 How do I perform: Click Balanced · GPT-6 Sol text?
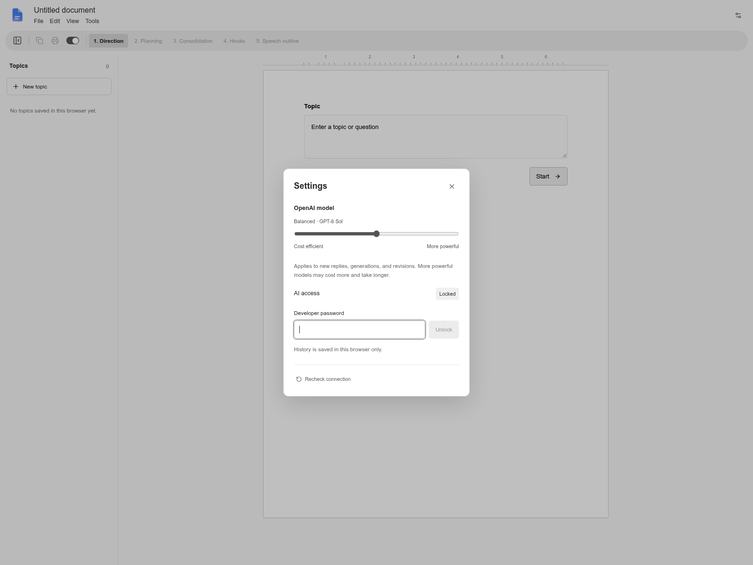[x=318, y=221]
